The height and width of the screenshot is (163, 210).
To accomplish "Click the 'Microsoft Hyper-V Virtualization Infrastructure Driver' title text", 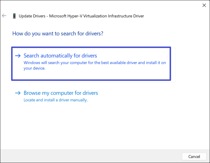I will click(x=96, y=16).
